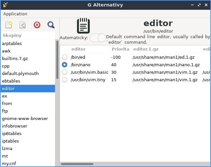Click /usr/share/man/man1/nano.1.gz cell
The width and height of the screenshot is (211, 167).
[166, 65]
